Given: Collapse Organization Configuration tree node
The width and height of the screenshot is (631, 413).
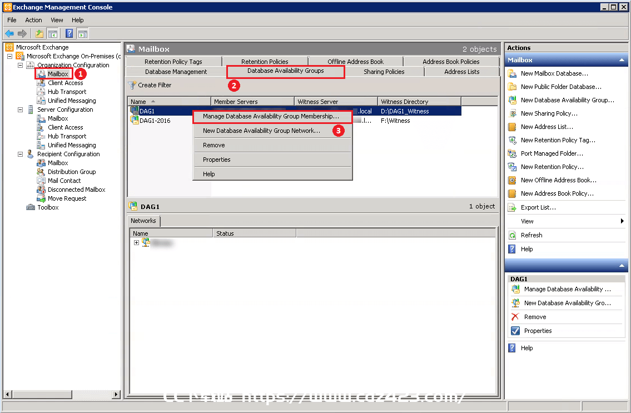Looking at the screenshot, I should tap(20, 65).
